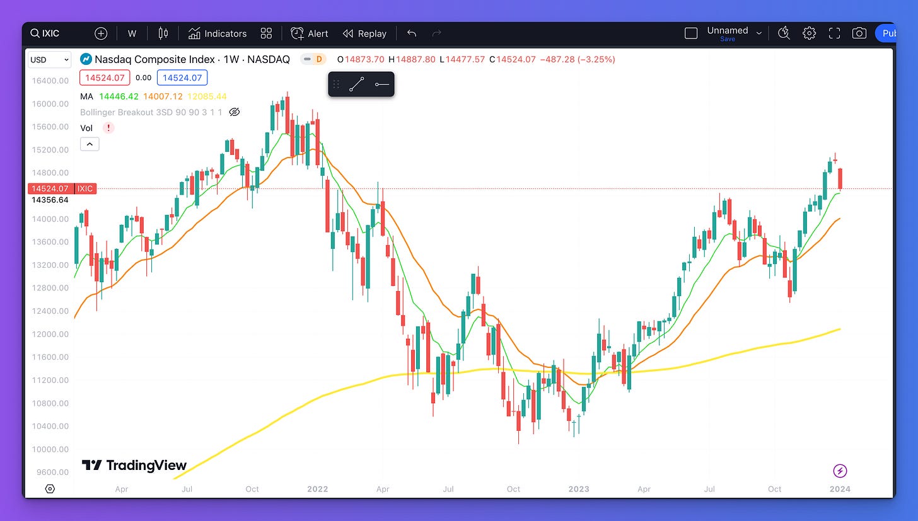Click the add/compare symbol plus icon
The height and width of the screenshot is (521, 918).
coord(101,33)
